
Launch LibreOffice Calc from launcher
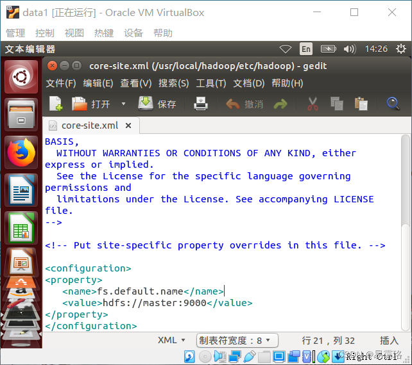pyautogui.click(x=21, y=228)
